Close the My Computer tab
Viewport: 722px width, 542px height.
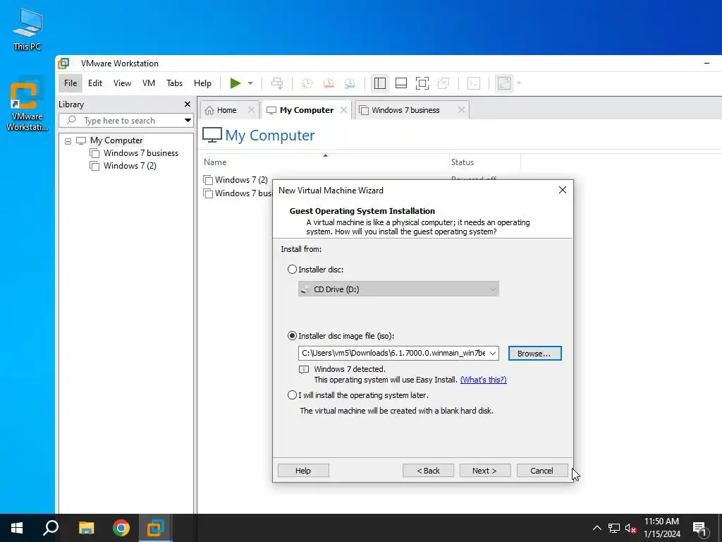pyautogui.click(x=343, y=109)
